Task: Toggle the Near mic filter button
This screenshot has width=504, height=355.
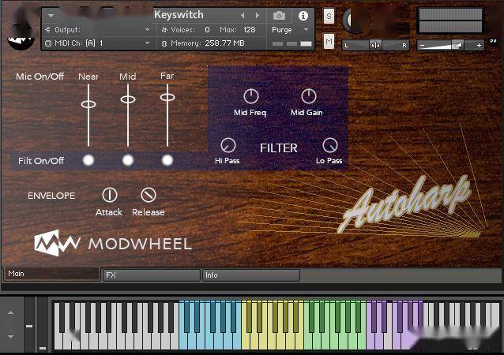Action: (x=88, y=160)
